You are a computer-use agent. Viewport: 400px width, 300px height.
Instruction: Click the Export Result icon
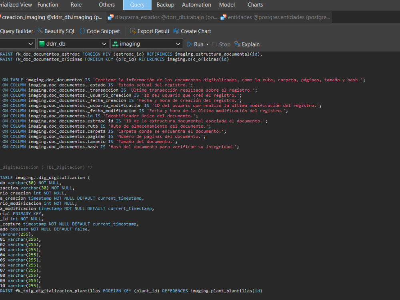pos(133,31)
